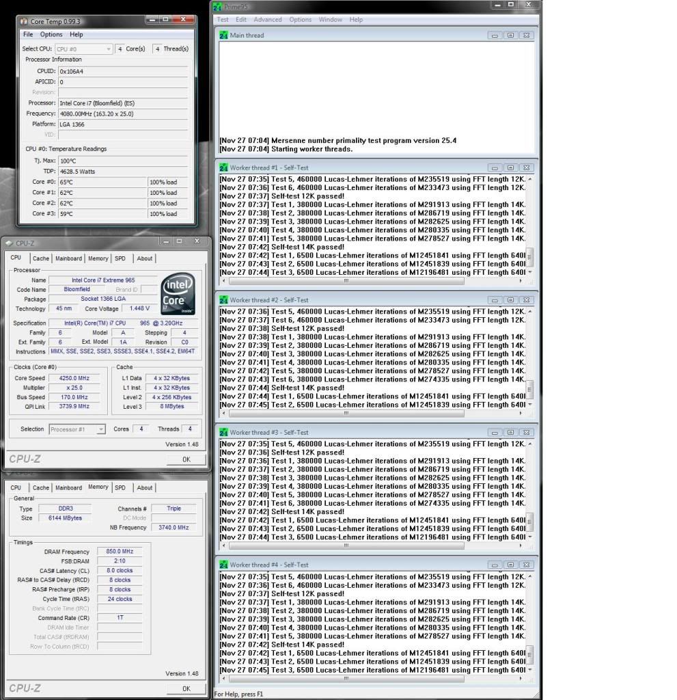This screenshot has width=677, height=700.
Task: Click OK in the lower CPU-Z Memory window
Action: 186,689
